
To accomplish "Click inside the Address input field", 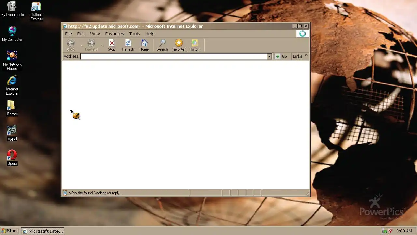I will coord(174,56).
